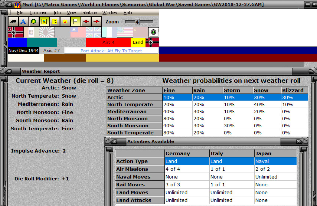Select the Chinese flag in the country row
The height and width of the screenshot is (206, 317).
[x=78, y=32]
